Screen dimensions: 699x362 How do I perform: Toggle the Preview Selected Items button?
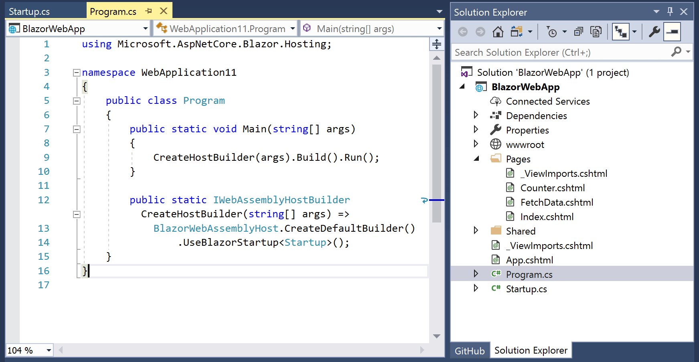672,31
